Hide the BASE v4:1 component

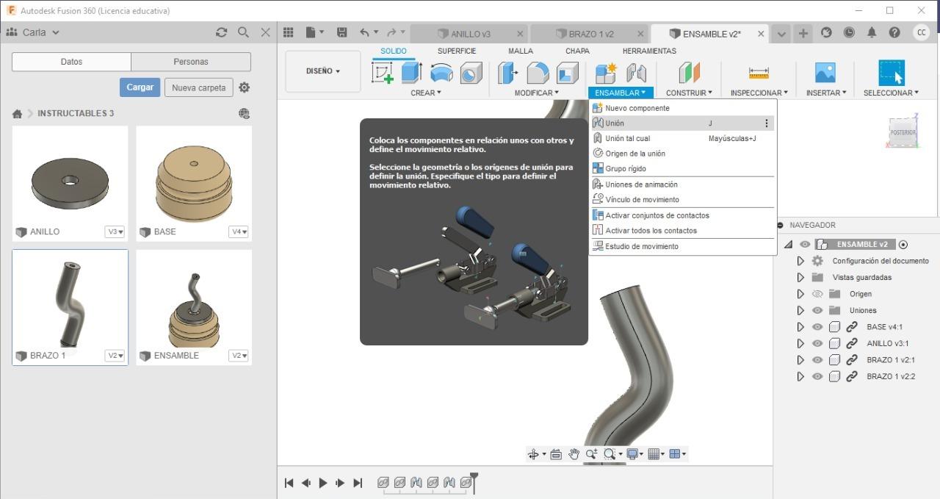[817, 327]
